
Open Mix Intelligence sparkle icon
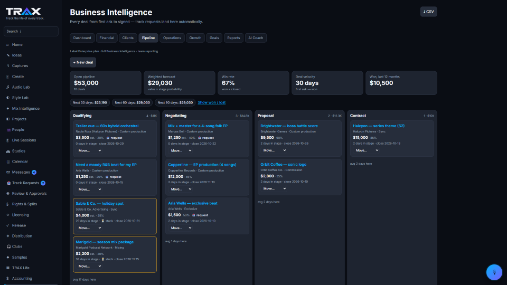(8, 109)
